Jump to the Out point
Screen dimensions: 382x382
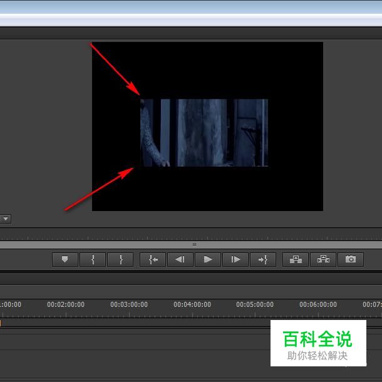click(x=263, y=259)
